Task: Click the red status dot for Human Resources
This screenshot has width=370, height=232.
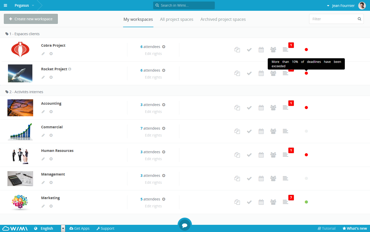Action: click(306, 155)
